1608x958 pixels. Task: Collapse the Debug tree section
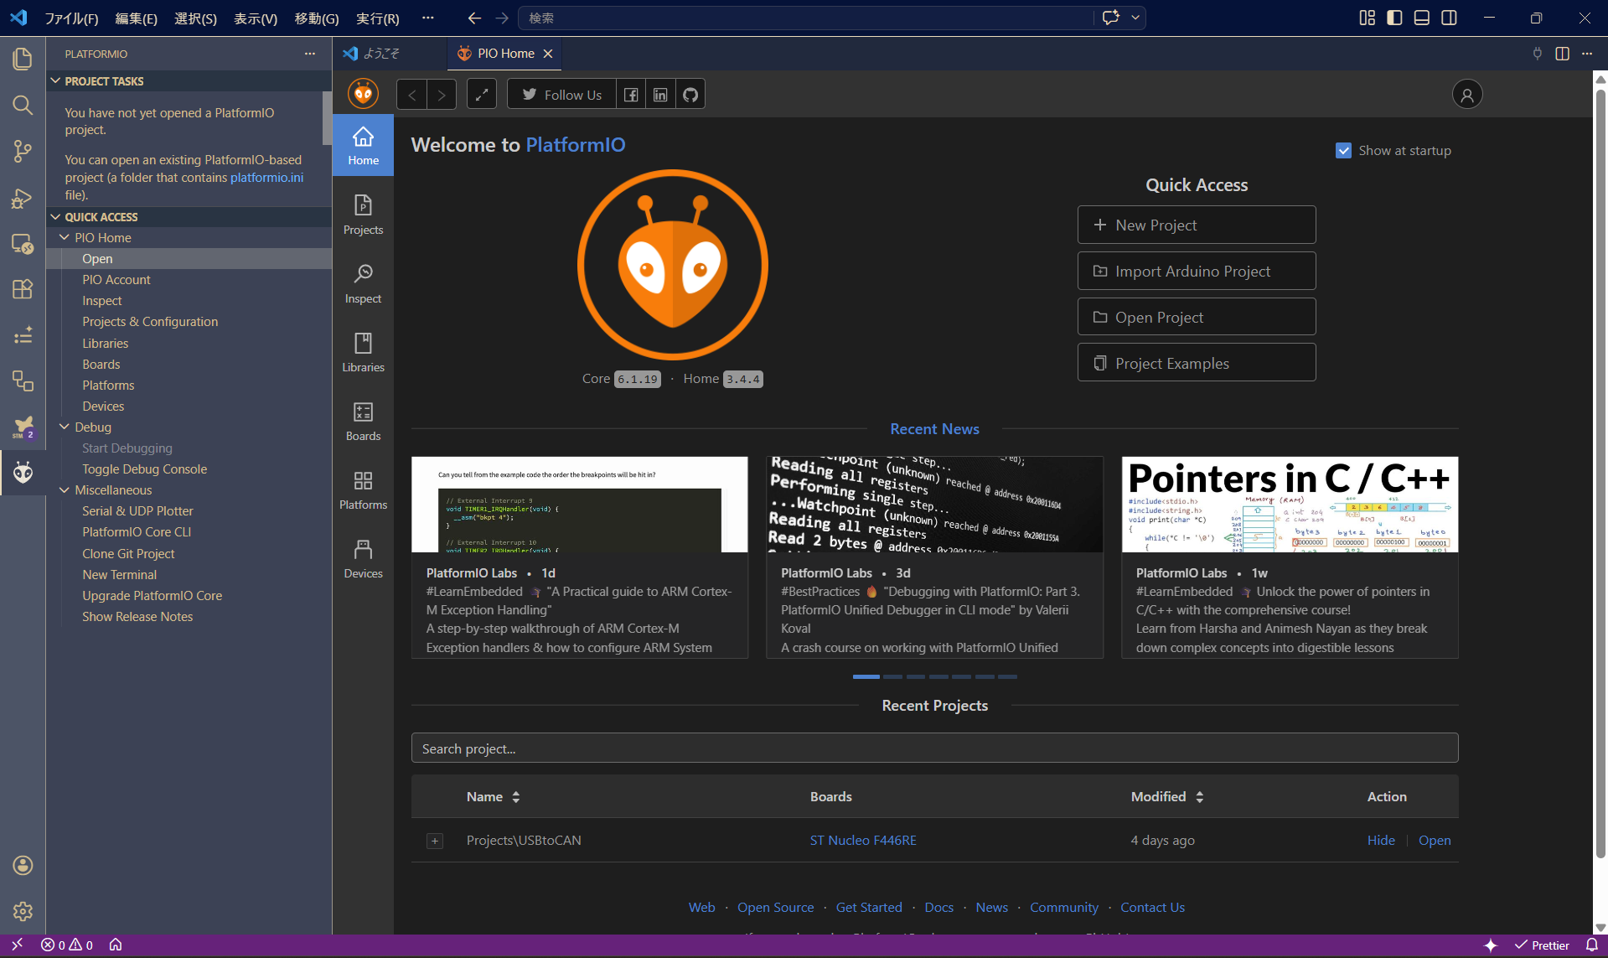(65, 427)
